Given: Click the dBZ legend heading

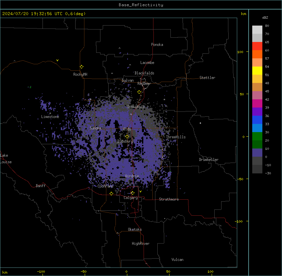Looking at the screenshot, I should 265,17.
